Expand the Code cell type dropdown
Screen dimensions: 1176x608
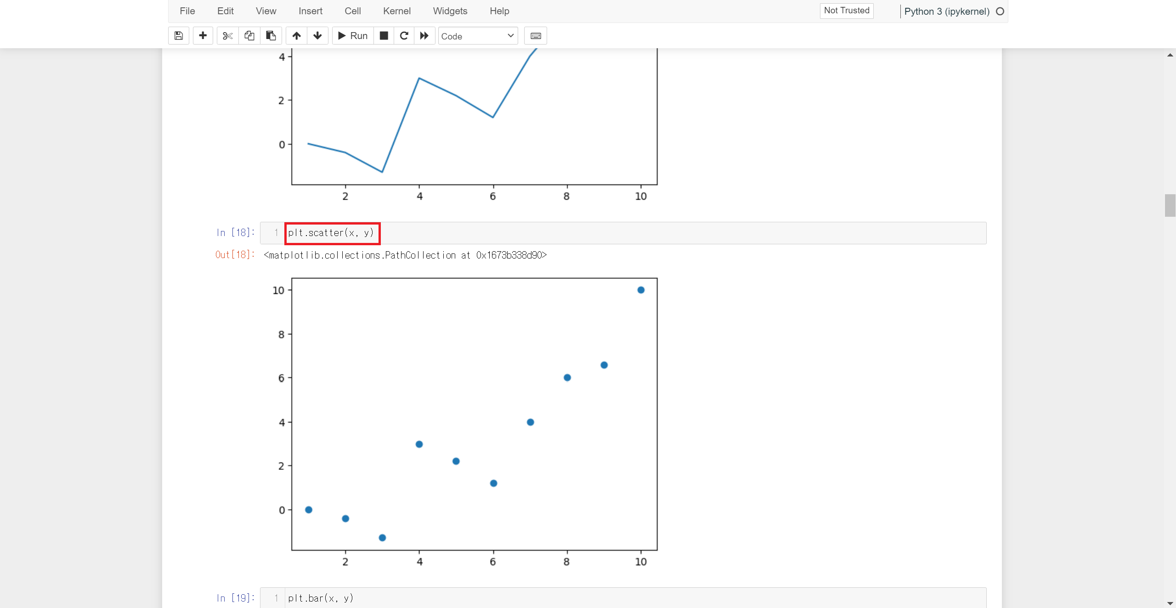point(478,36)
